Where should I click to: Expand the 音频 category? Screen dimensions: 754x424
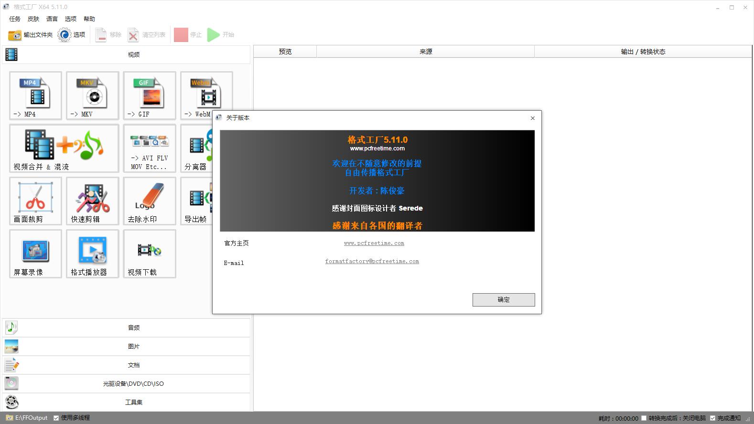[x=126, y=328]
